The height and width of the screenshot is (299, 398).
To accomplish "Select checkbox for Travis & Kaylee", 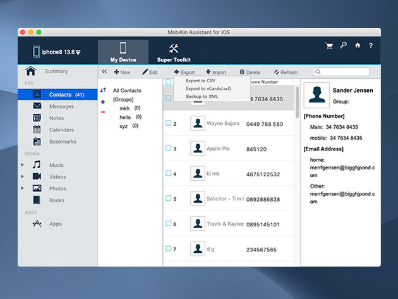I will [x=169, y=224].
